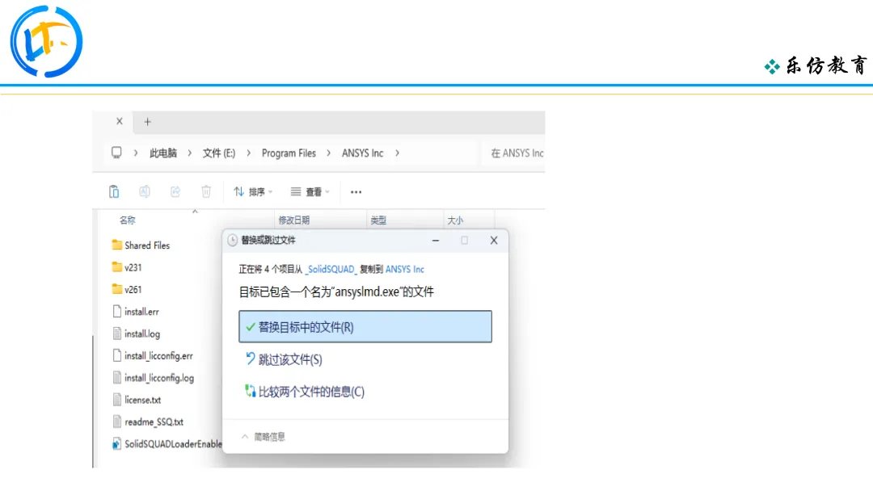This screenshot has height=491, width=873.
Task: Open the three-dot more options menu
Action: tap(356, 192)
